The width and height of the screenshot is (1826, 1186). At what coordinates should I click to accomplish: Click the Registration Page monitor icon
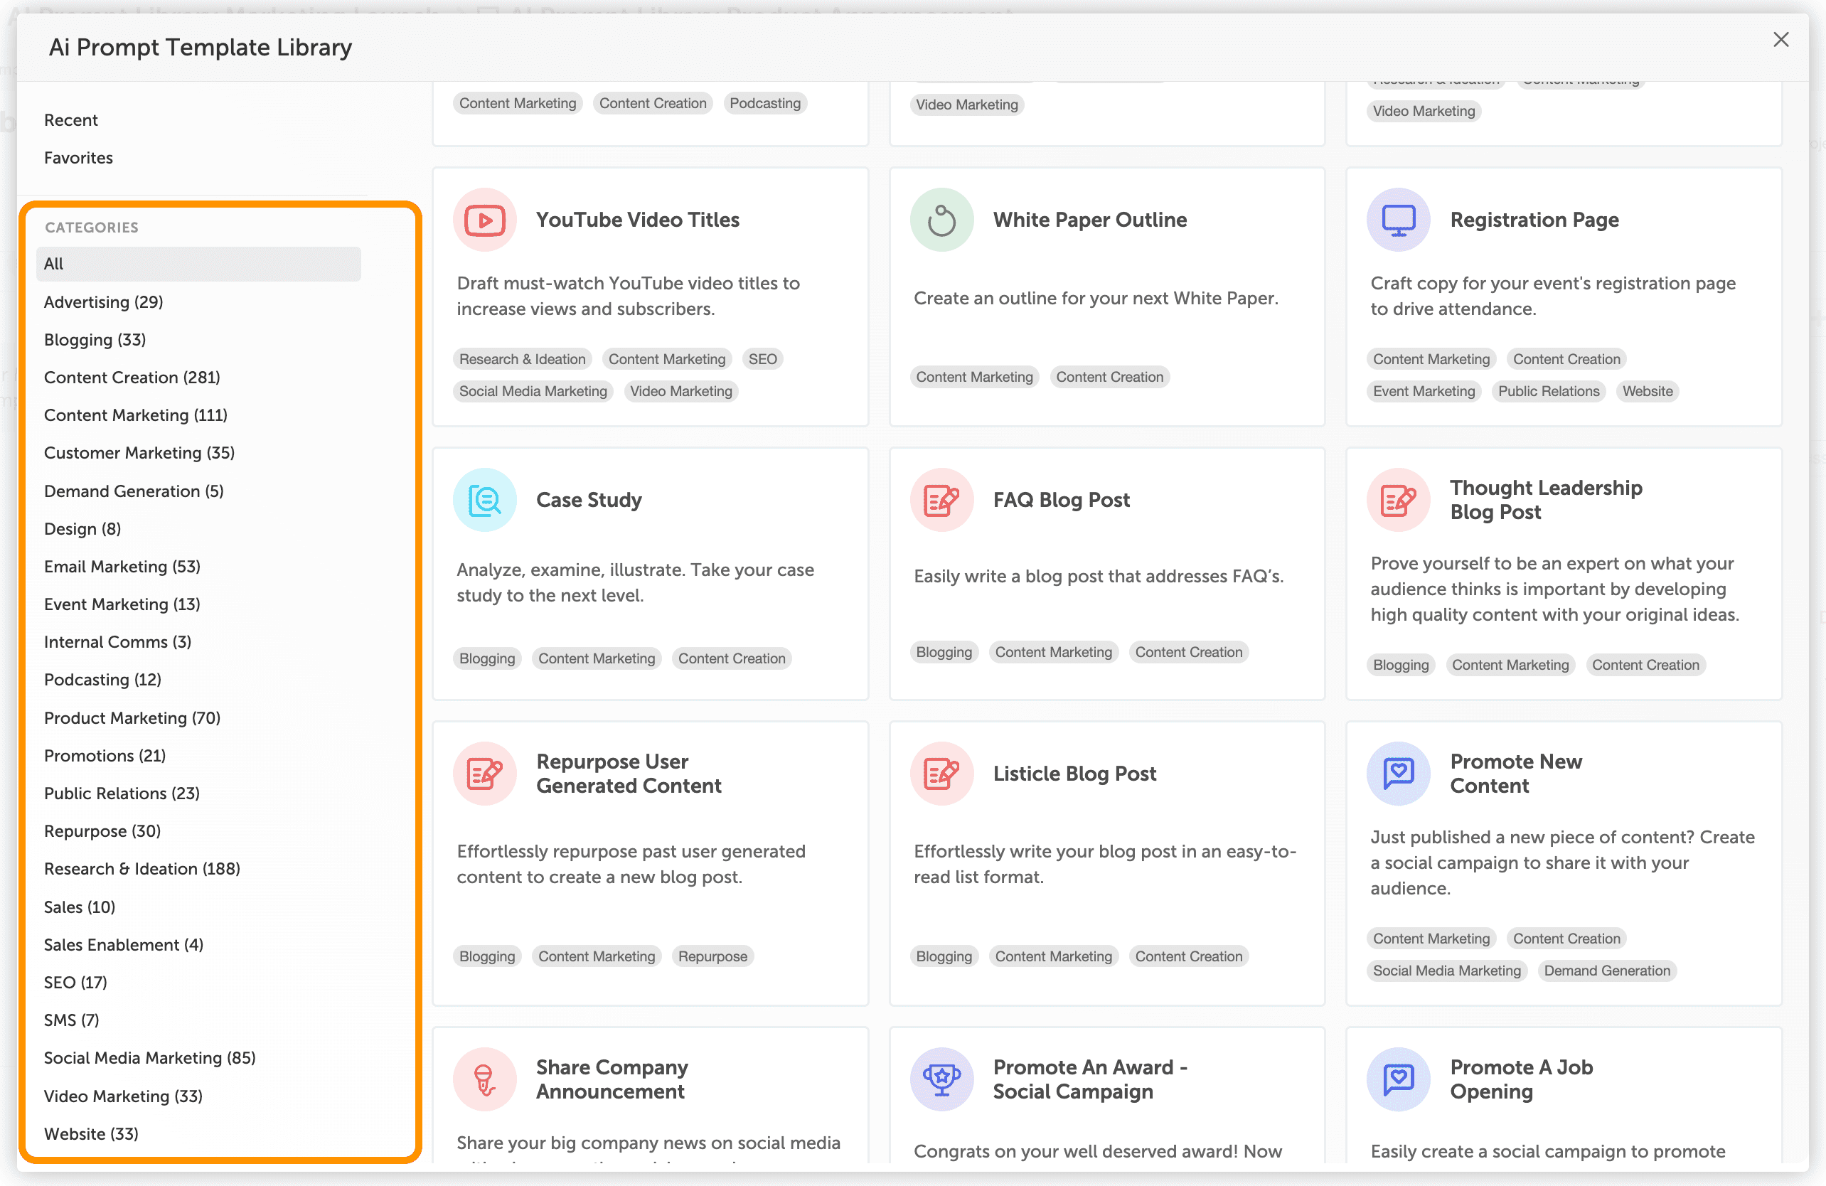click(x=1398, y=220)
